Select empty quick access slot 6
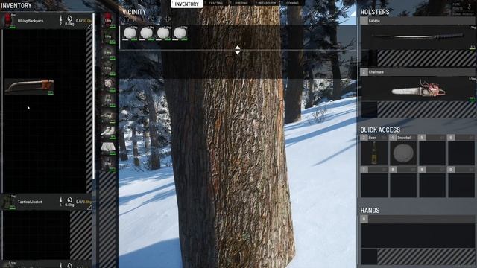Screen dimensions: 477x268 click(461, 153)
